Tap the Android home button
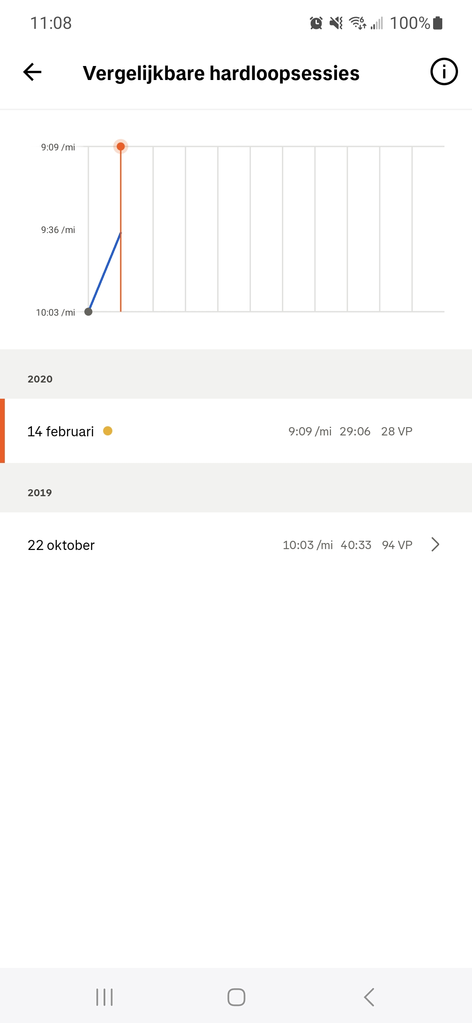 (x=236, y=997)
